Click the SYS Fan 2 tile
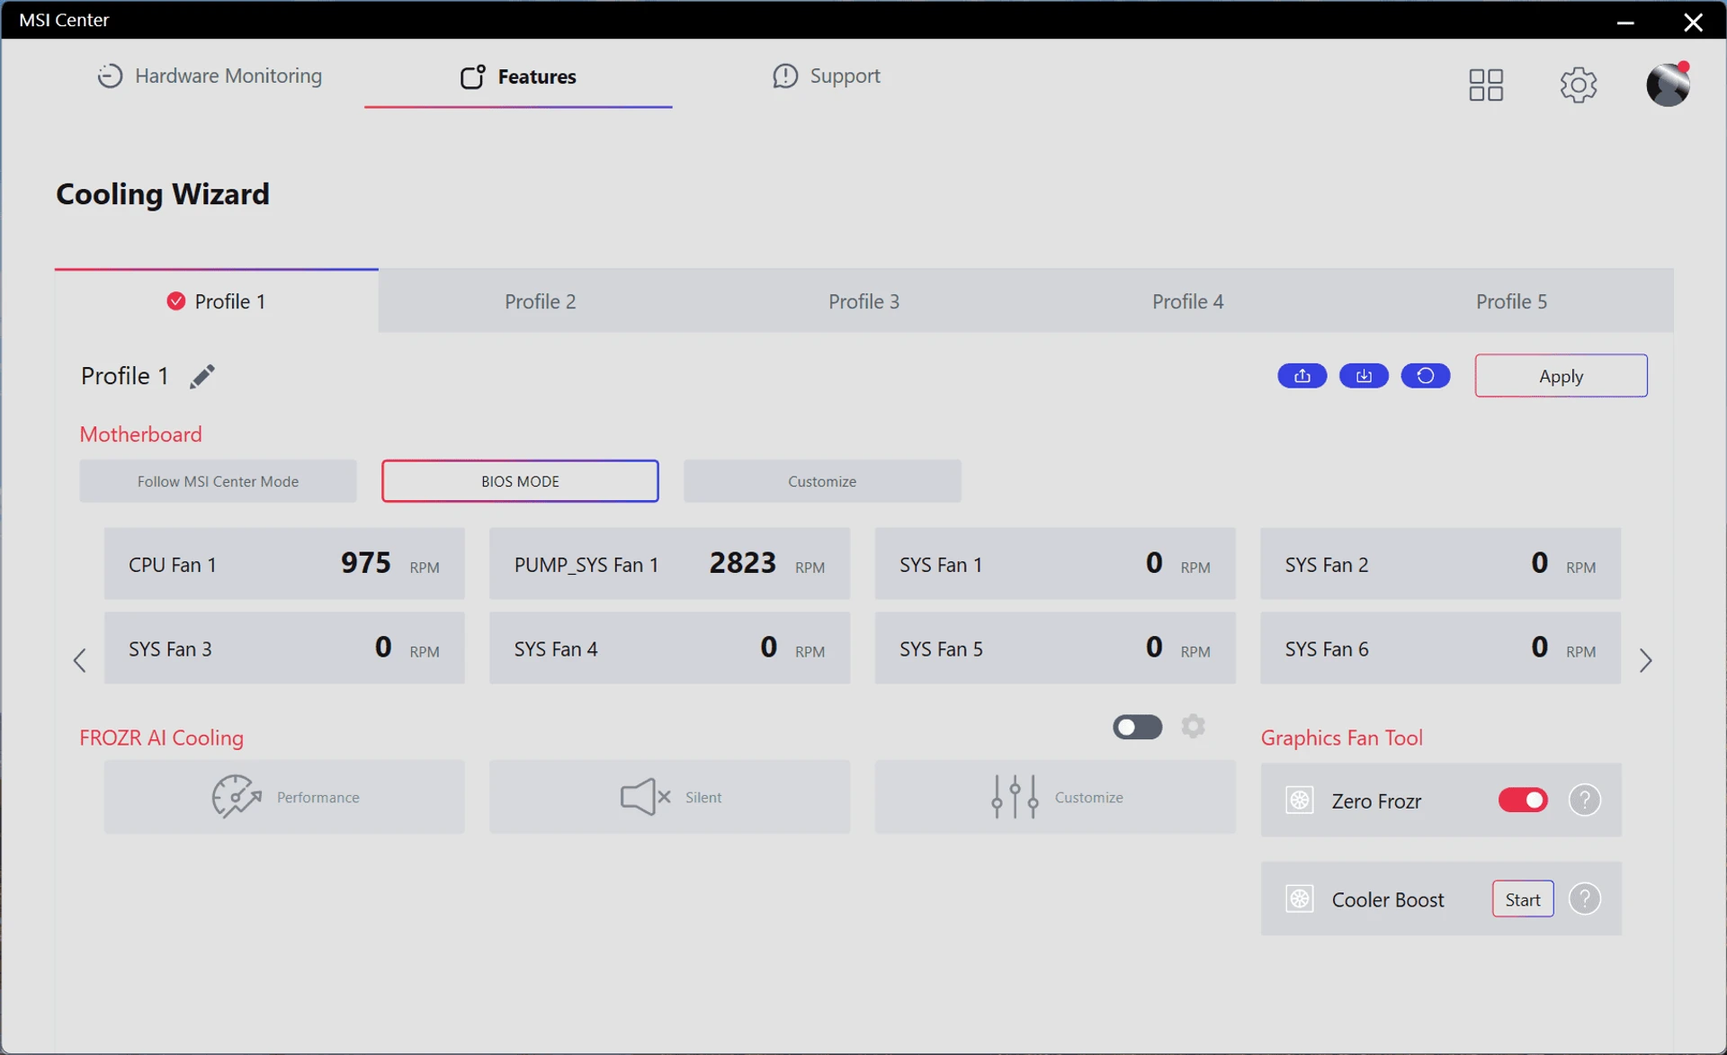 click(1440, 564)
